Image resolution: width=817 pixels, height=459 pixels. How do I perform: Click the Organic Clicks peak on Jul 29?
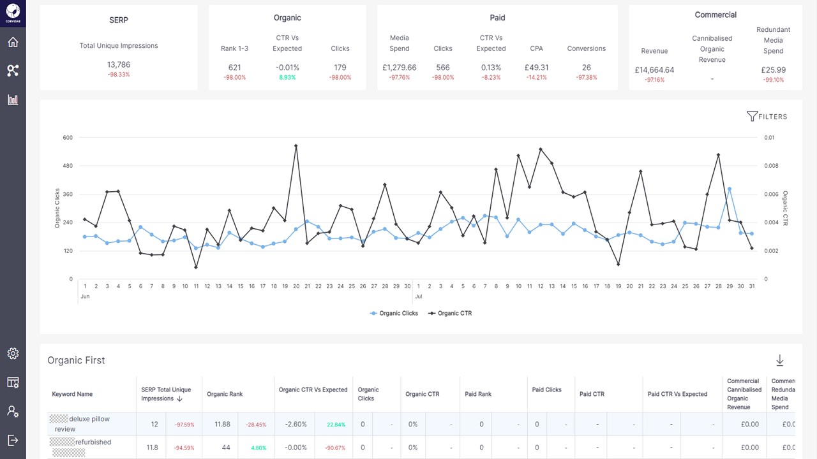pyautogui.click(x=730, y=189)
